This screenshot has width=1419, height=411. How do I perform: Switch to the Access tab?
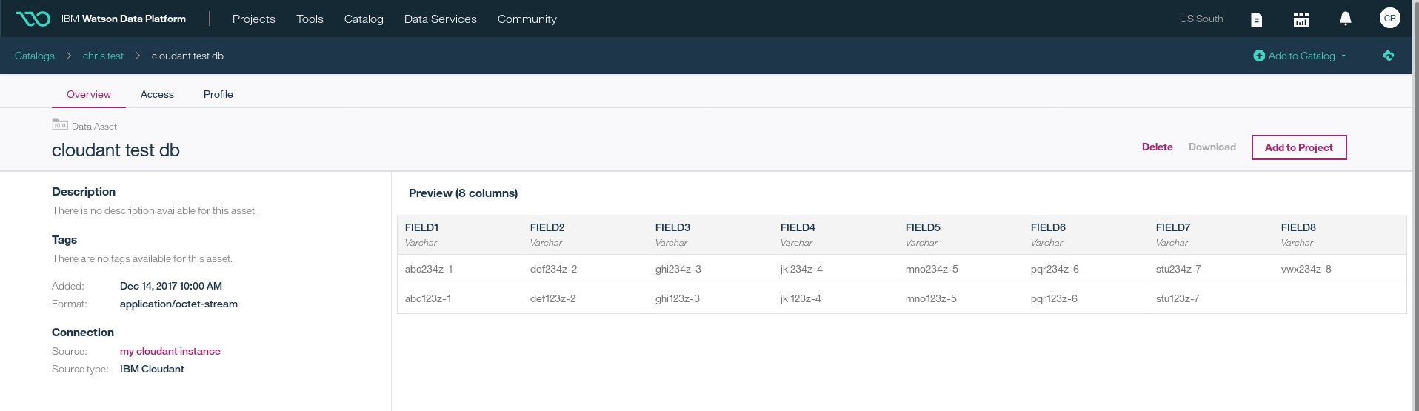157,94
